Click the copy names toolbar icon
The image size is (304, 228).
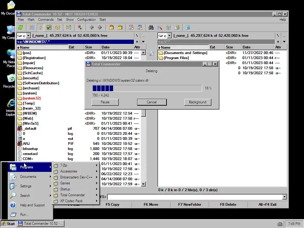click(177, 28)
